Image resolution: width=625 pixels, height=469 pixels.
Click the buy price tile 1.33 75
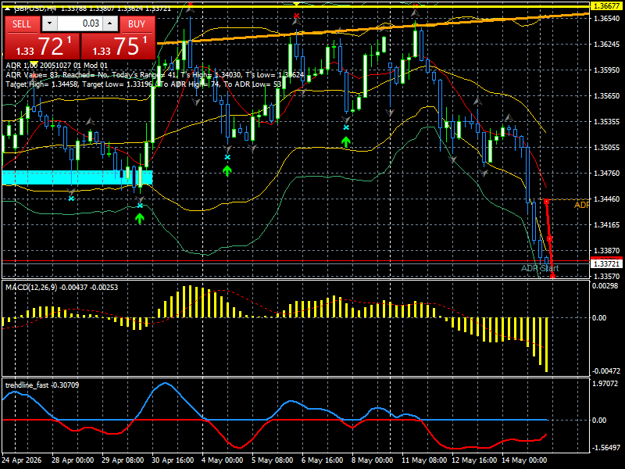[x=119, y=46]
